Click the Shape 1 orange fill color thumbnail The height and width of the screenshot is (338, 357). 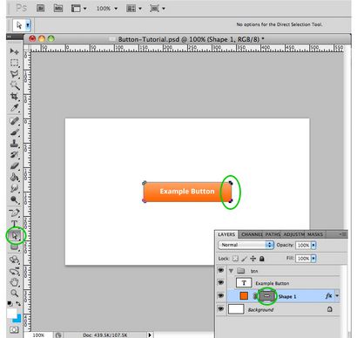click(x=244, y=296)
